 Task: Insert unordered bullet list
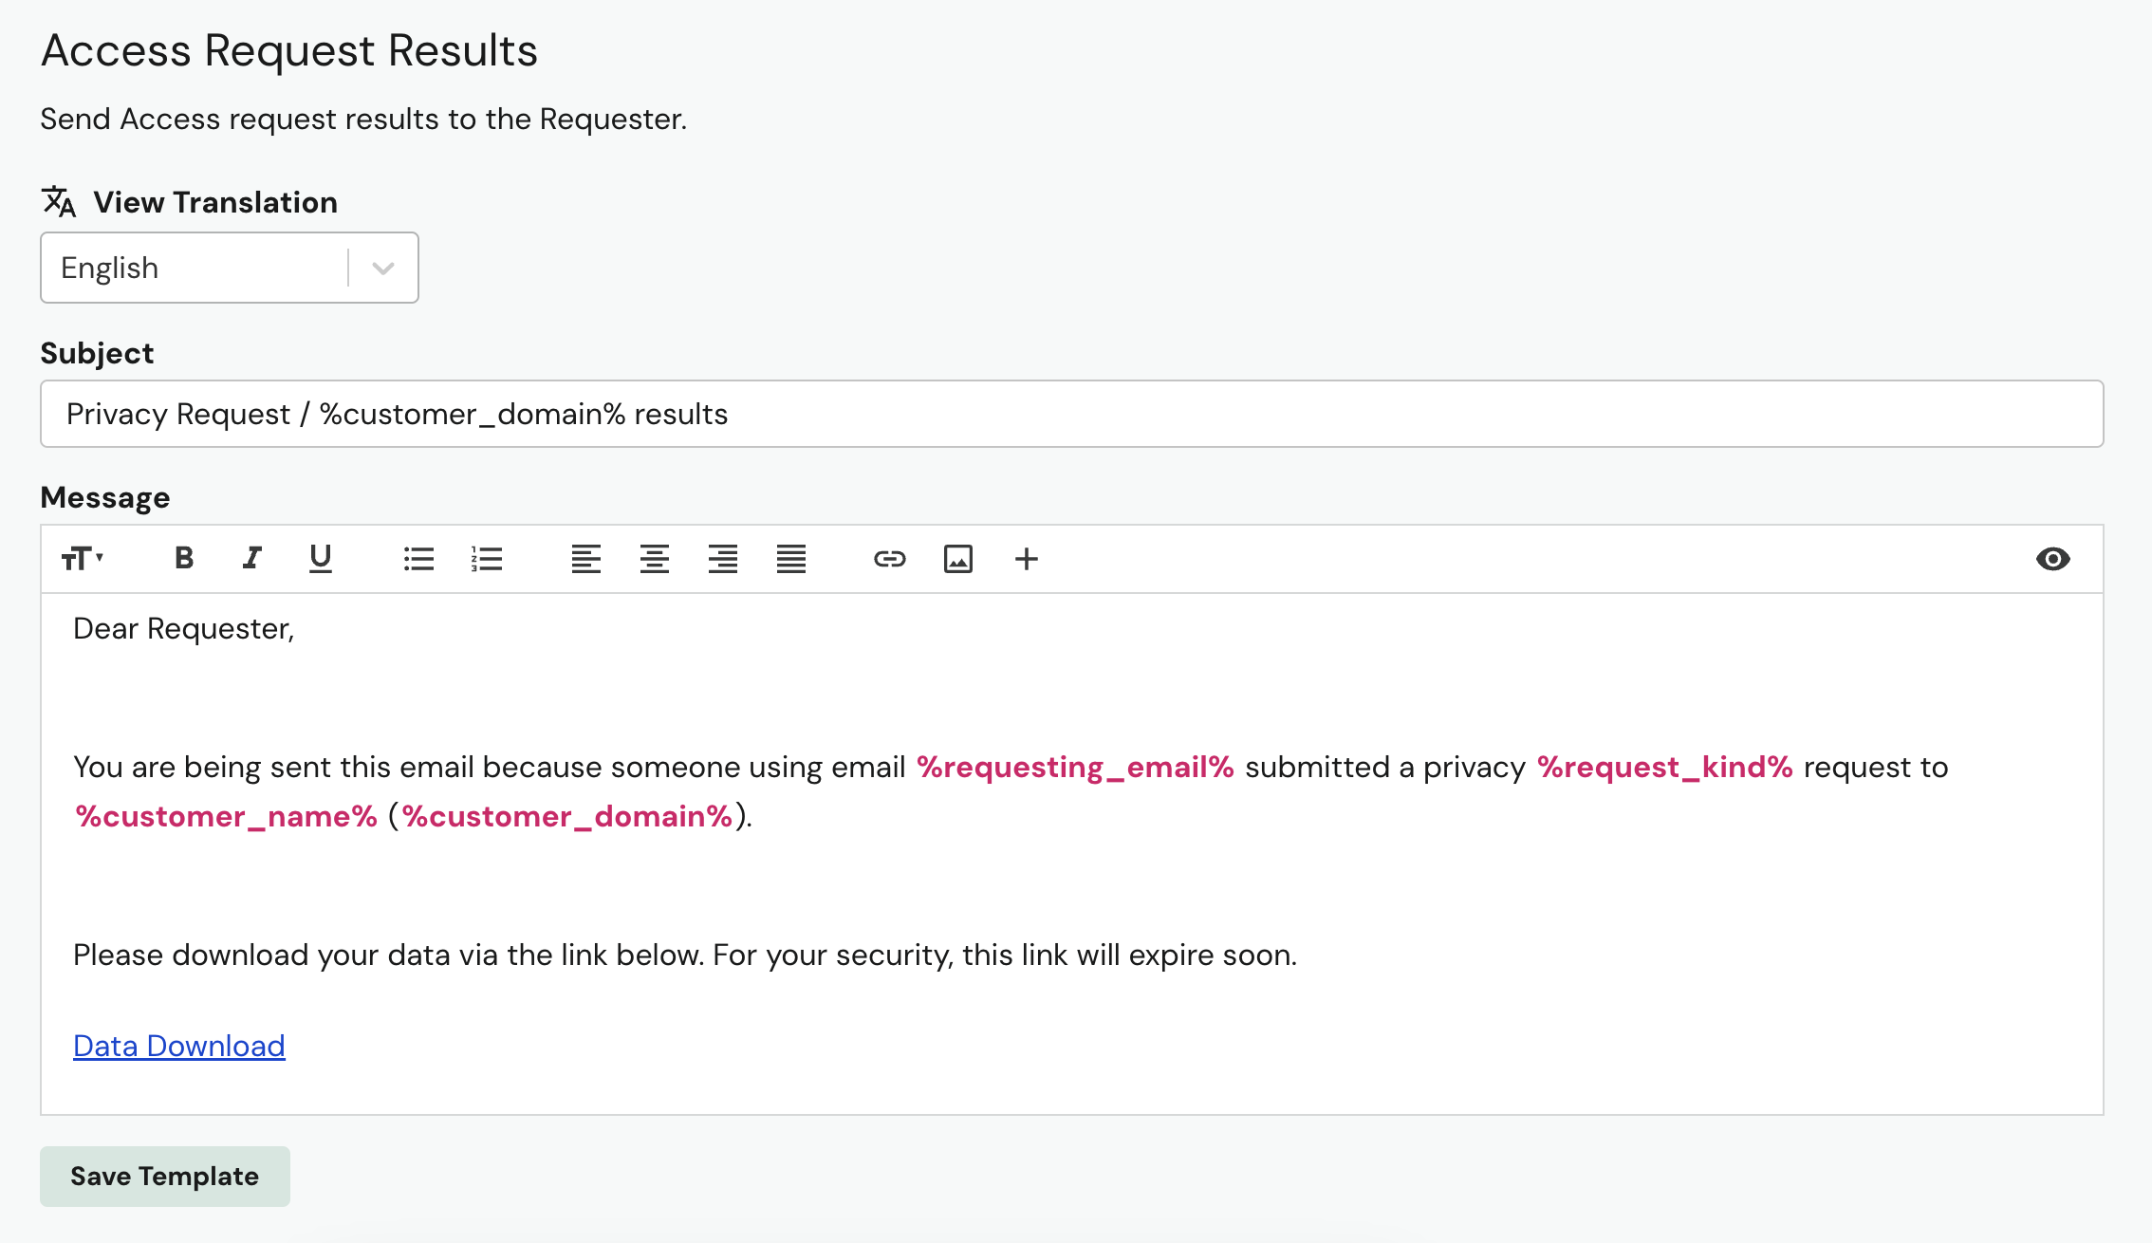click(x=417, y=560)
